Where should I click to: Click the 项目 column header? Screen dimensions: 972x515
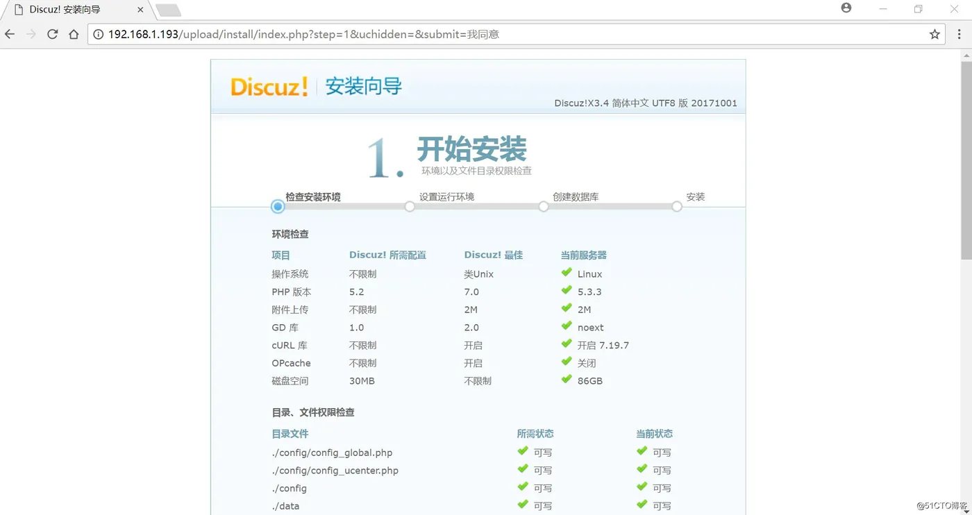[x=281, y=255]
